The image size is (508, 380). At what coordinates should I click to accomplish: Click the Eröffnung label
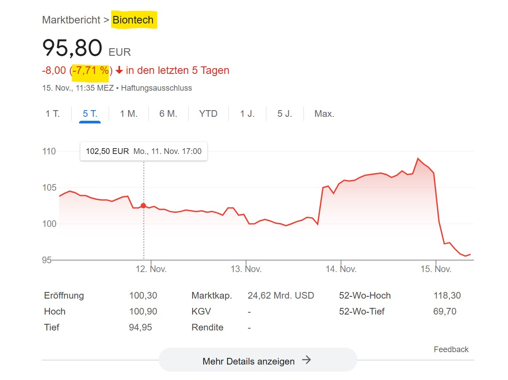[x=64, y=296]
